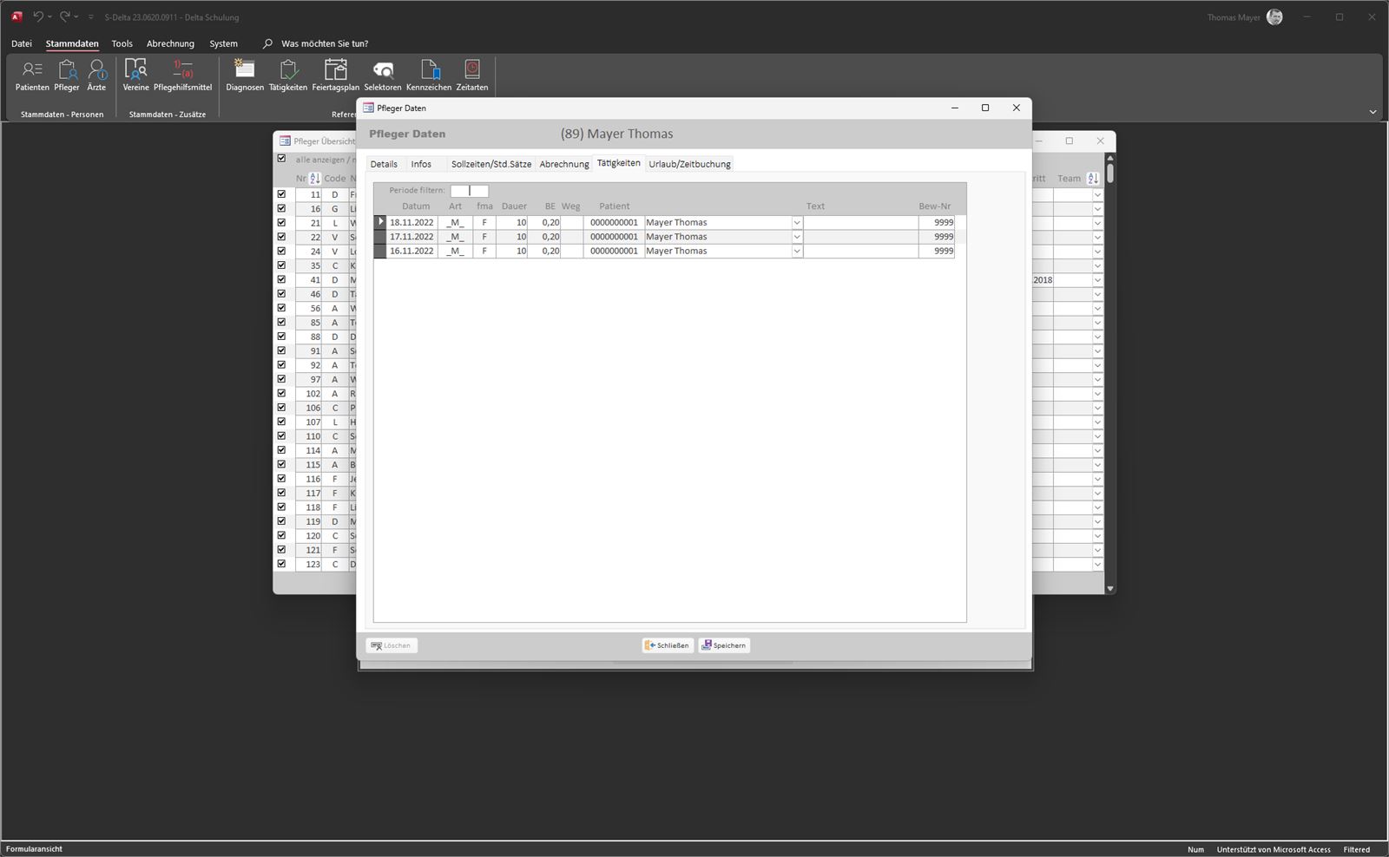Expand the Team dropdown for row 41
The width and height of the screenshot is (1389, 857).
click(1097, 280)
